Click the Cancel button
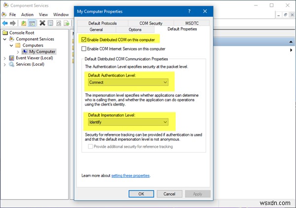The width and height of the screenshot is (296, 208). pos(169,194)
